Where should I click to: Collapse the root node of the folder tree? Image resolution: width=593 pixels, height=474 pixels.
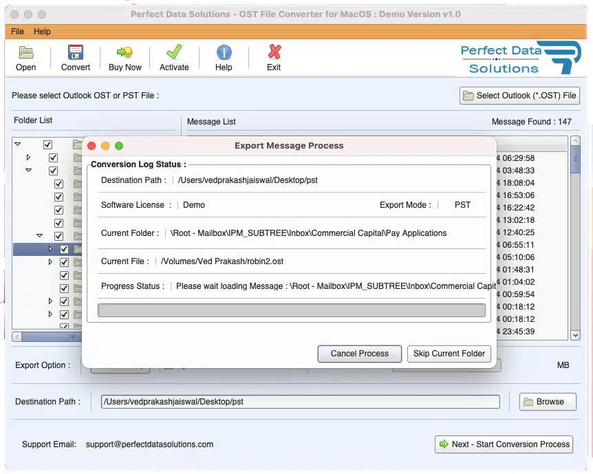[17, 144]
